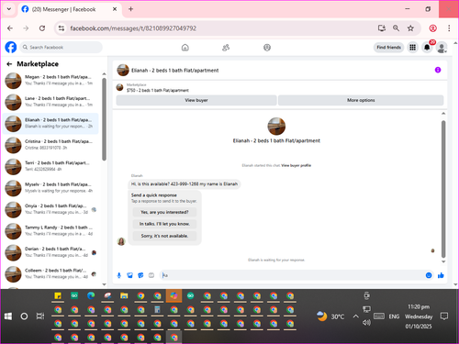Screen dimensions: 459x344
Task: Click the install app icon in the address bar
Action: pyautogui.click(x=382, y=28)
